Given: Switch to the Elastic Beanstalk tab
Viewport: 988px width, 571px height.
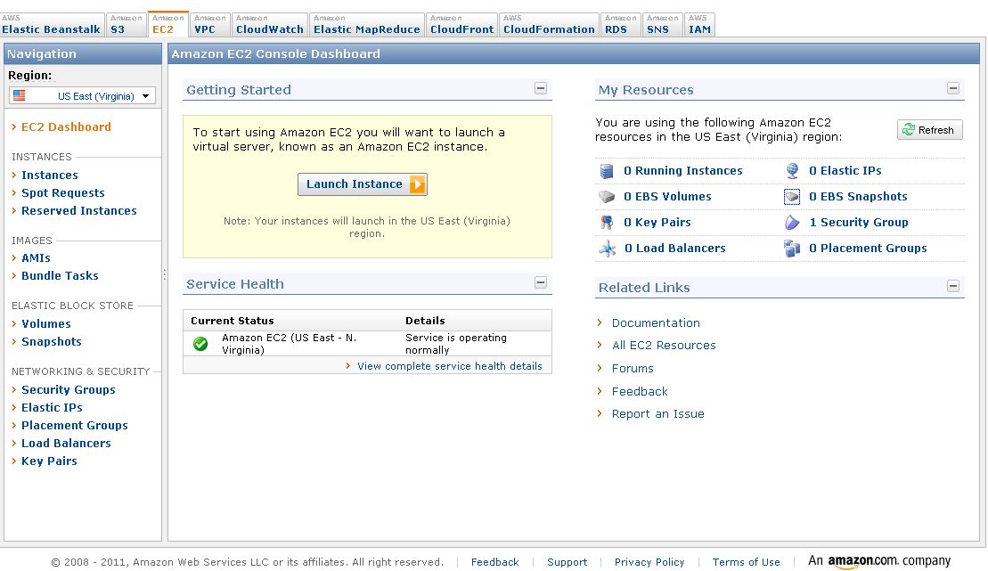Looking at the screenshot, I should 52,25.
